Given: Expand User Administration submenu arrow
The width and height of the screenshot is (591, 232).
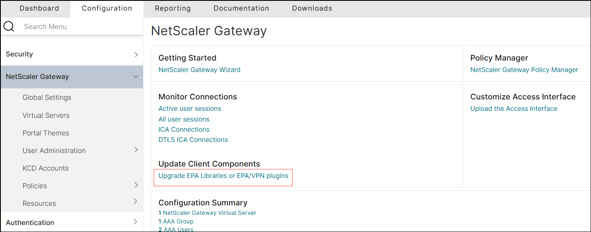Looking at the screenshot, I should [136, 150].
